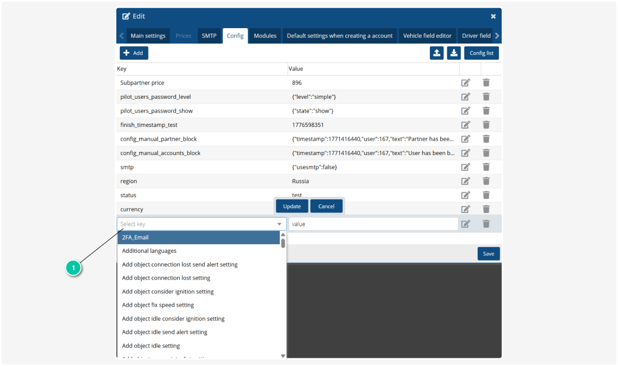This screenshot has height=366, width=618.
Task: Click the Update button
Action: point(292,206)
